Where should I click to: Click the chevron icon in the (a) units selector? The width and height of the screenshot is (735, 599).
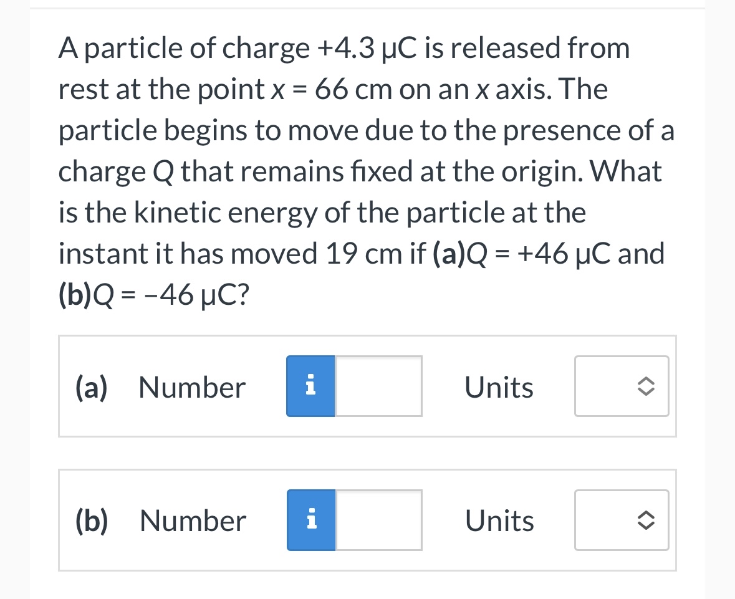(x=645, y=386)
